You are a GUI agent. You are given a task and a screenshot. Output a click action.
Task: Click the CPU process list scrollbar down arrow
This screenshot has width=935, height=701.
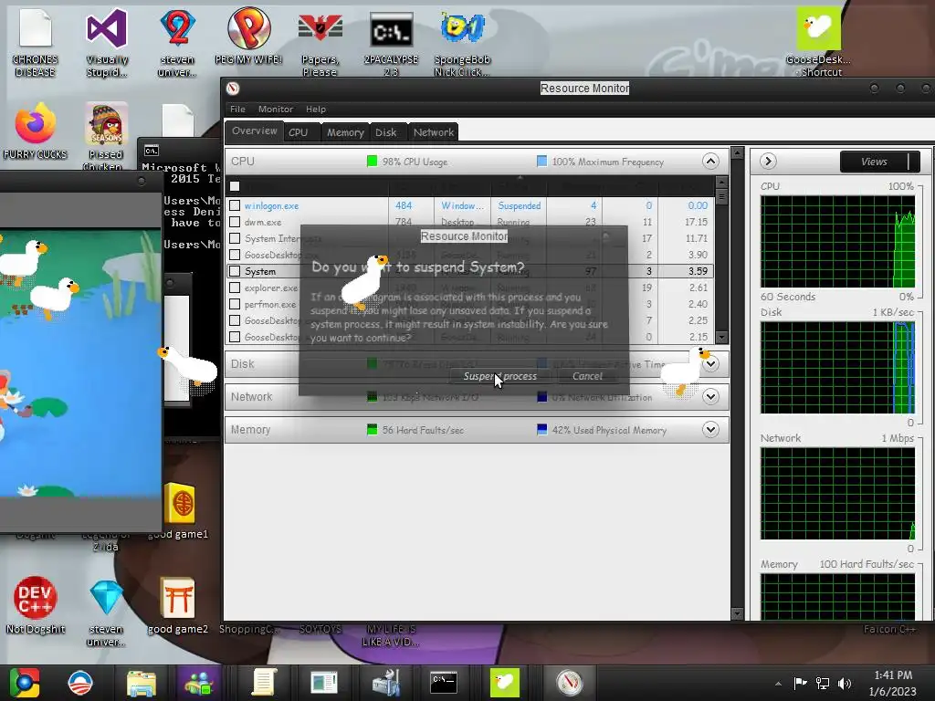click(x=721, y=338)
